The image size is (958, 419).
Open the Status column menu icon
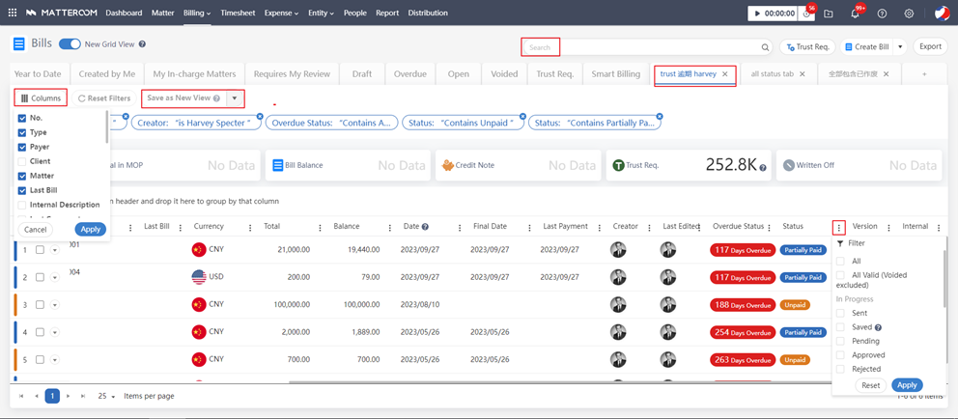[x=838, y=228]
